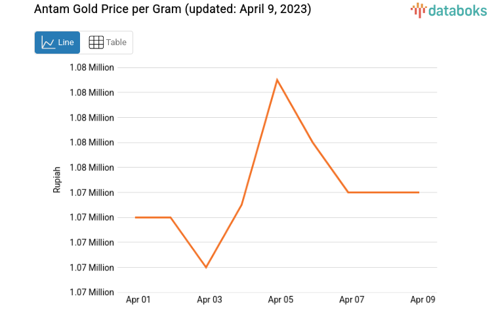Select the Apr 07 data point on line
Image resolution: width=494 pixels, height=326 pixels.
coord(348,192)
